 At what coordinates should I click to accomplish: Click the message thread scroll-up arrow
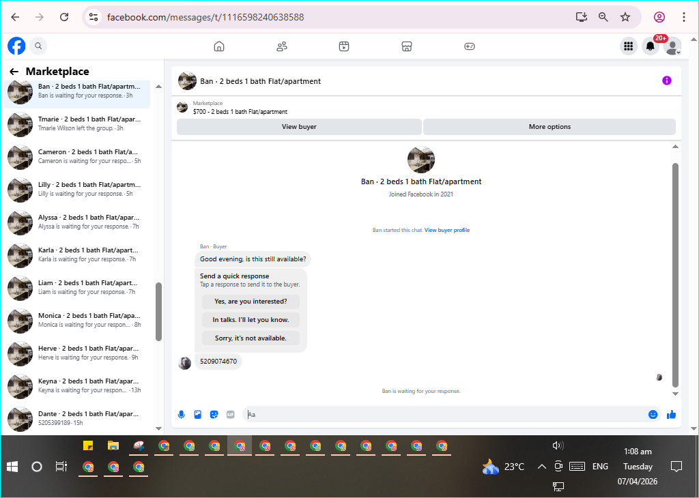pyautogui.click(x=675, y=147)
